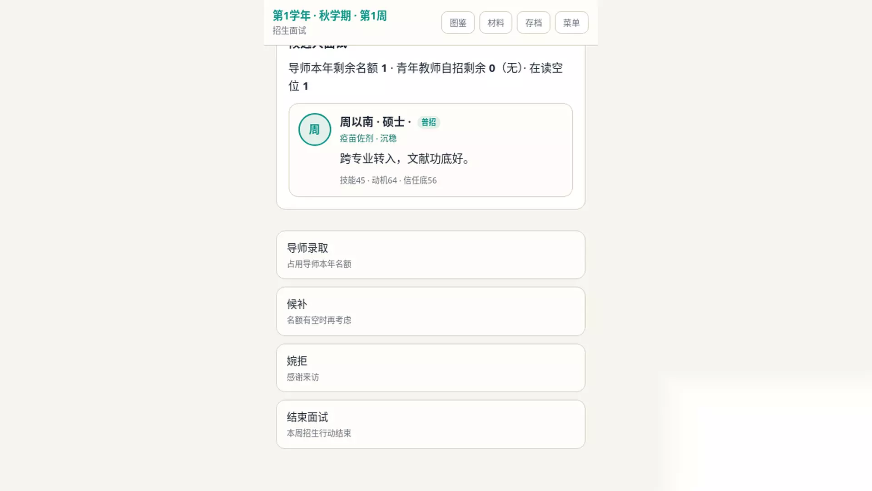872x491 pixels.
Task: Click the quota text 导师本年剩余名额 1
Action: coord(337,68)
